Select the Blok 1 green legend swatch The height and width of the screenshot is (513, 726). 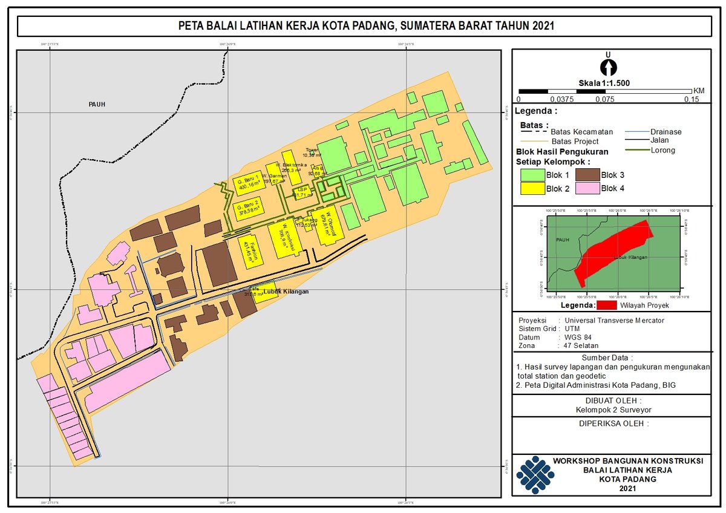(533, 175)
